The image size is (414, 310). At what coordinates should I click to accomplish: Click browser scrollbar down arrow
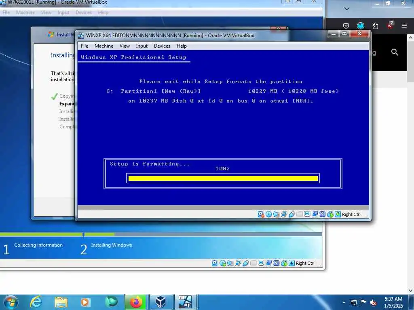point(411,291)
